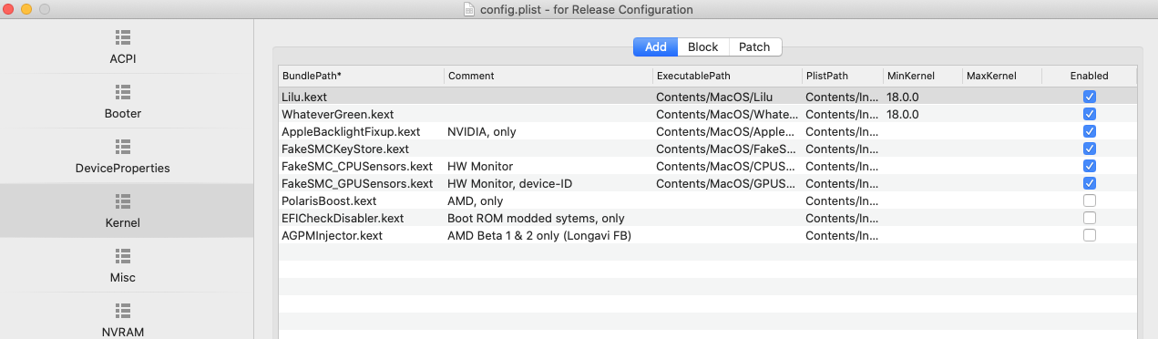Enable the PolarisBoost.kext checkbox
1158x339 pixels.
point(1090,200)
